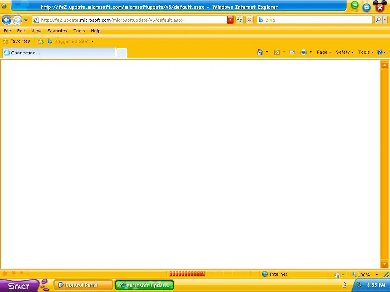Click the Microsoft Update taskbar button
The width and height of the screenshot is (390, 292).
[x=144, y=285]
